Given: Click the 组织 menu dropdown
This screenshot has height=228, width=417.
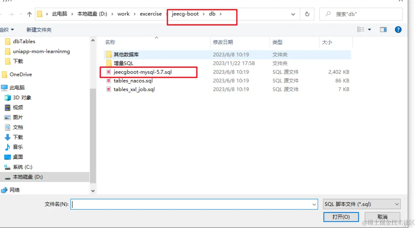Looking at the screenshot, I should 7,30.
